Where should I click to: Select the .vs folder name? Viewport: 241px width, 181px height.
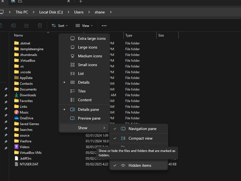pos(22,66)
